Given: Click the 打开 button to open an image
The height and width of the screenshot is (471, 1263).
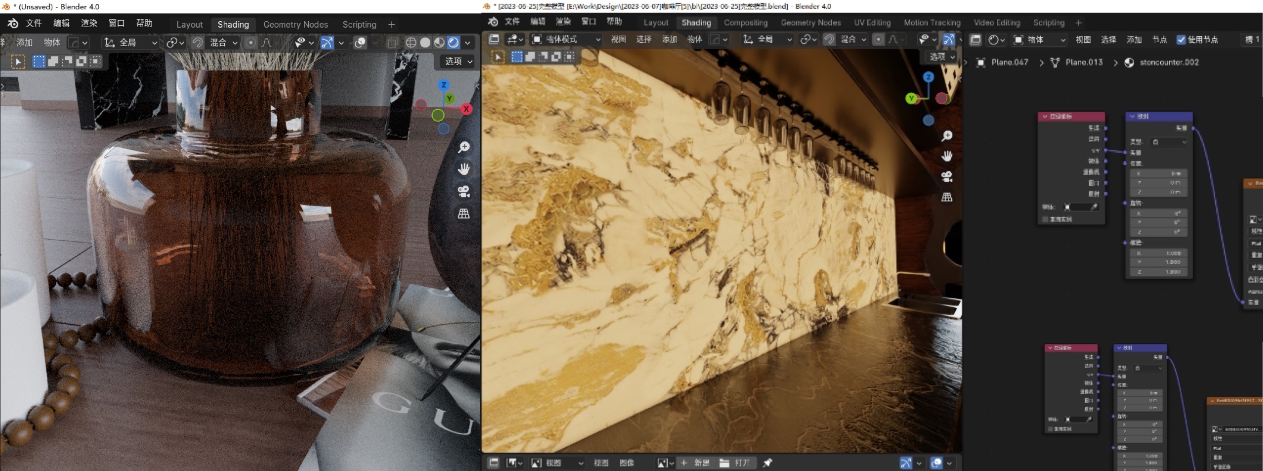Looking at the screenshot, I should (735, 463).
